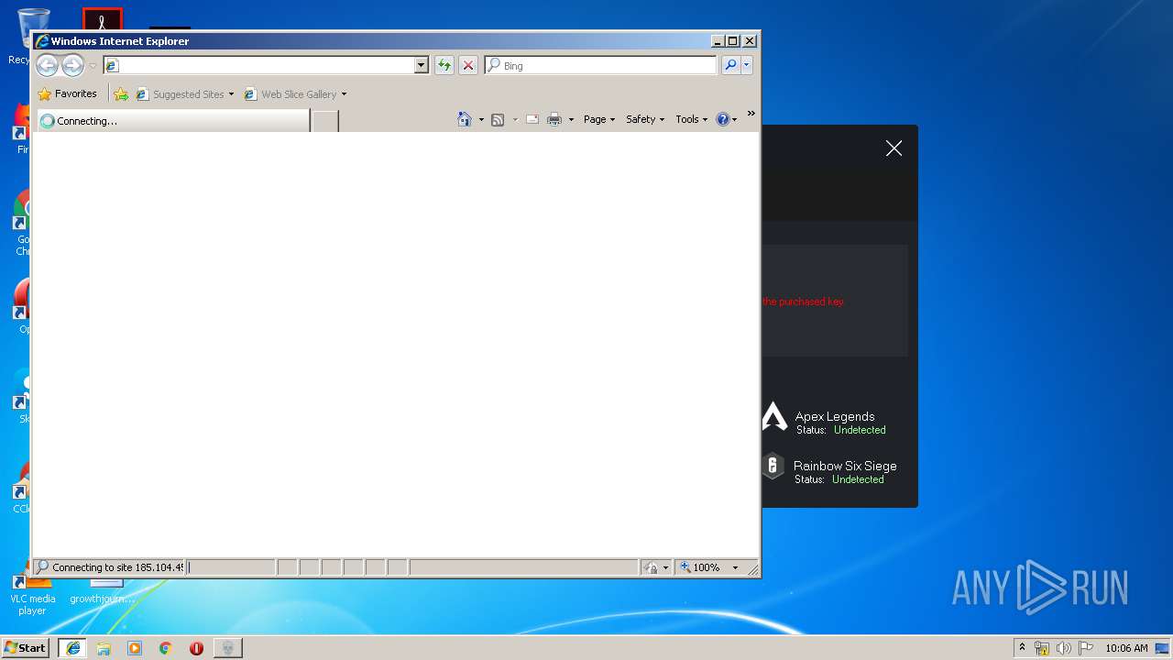Open the Suggested Sites link
This screenshot has height=660, width=1173.
pyautogui.click(x=184, y=93)
